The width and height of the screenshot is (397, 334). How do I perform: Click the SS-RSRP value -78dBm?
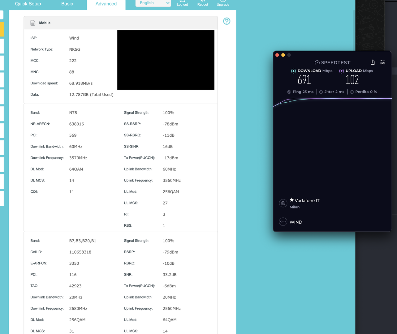click(170, 124)
